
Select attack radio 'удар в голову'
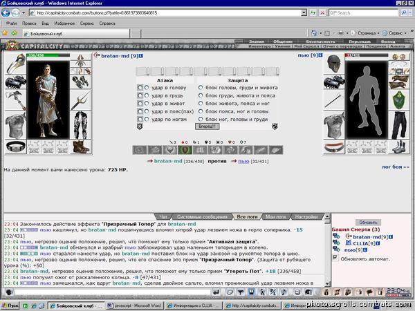147,88
